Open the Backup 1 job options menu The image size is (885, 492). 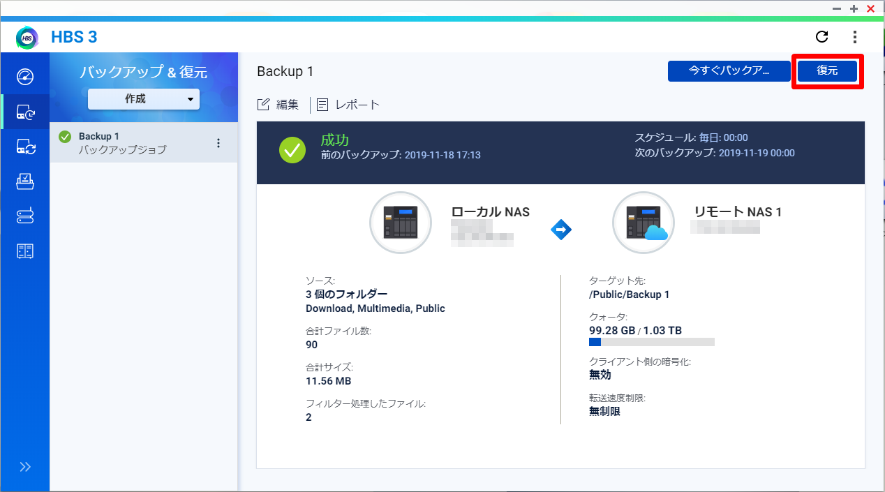click(218, 143)
